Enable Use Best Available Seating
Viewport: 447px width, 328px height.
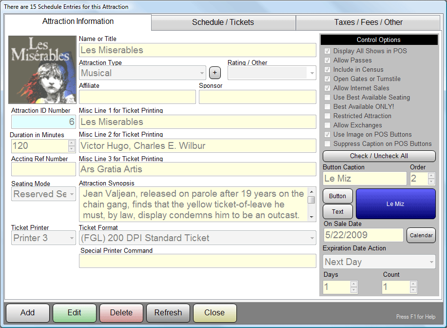[327, 97]
